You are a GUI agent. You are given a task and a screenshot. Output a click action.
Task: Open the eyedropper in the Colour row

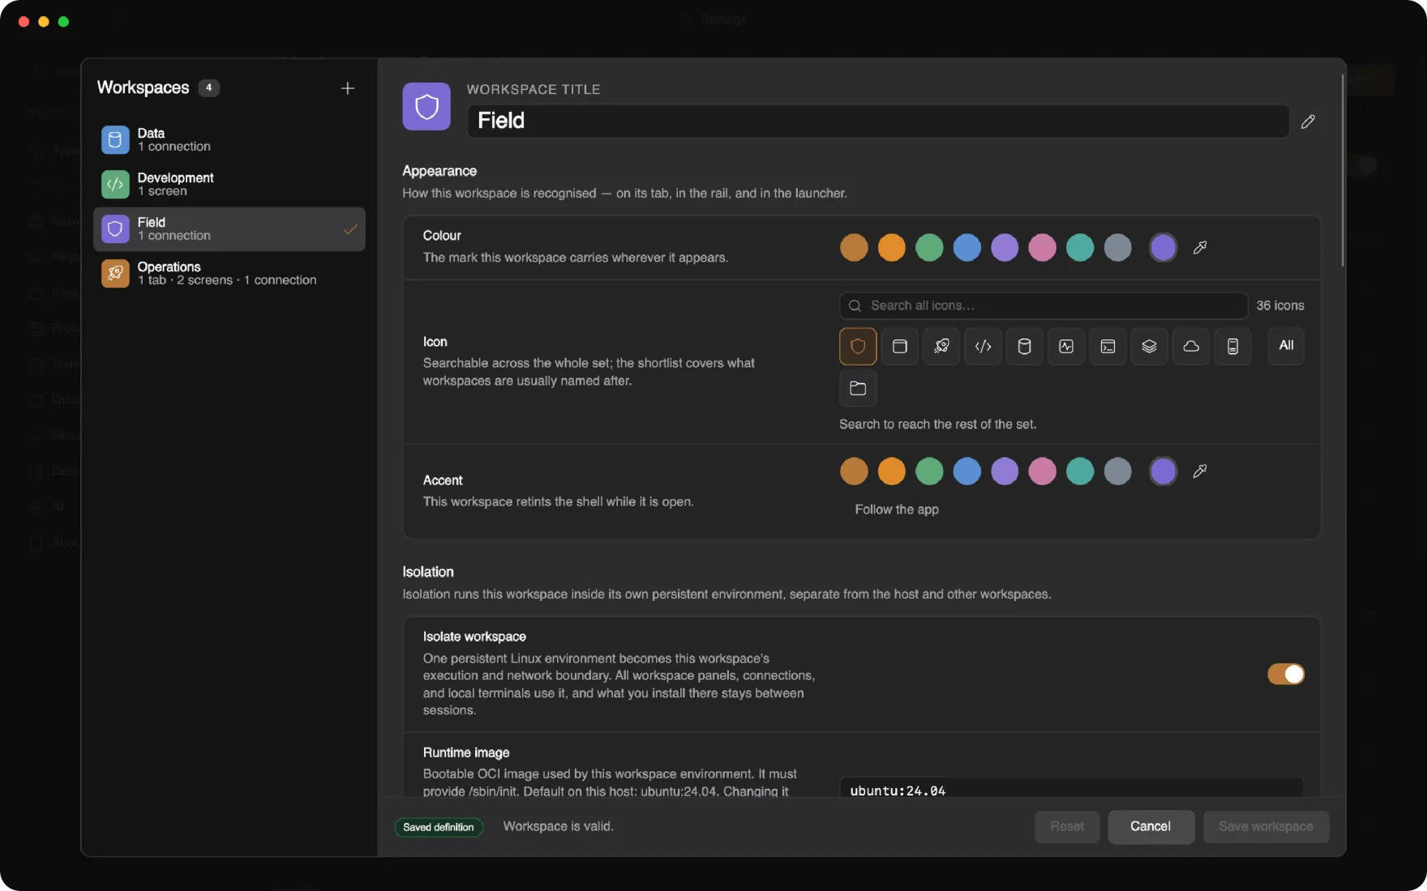pyautogui.click(x=1200, y=248)
